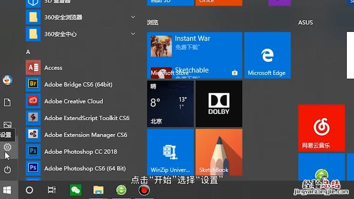Open WeChat from the taskbar
This screenshot has width=354, height=199.
(76, 190)
